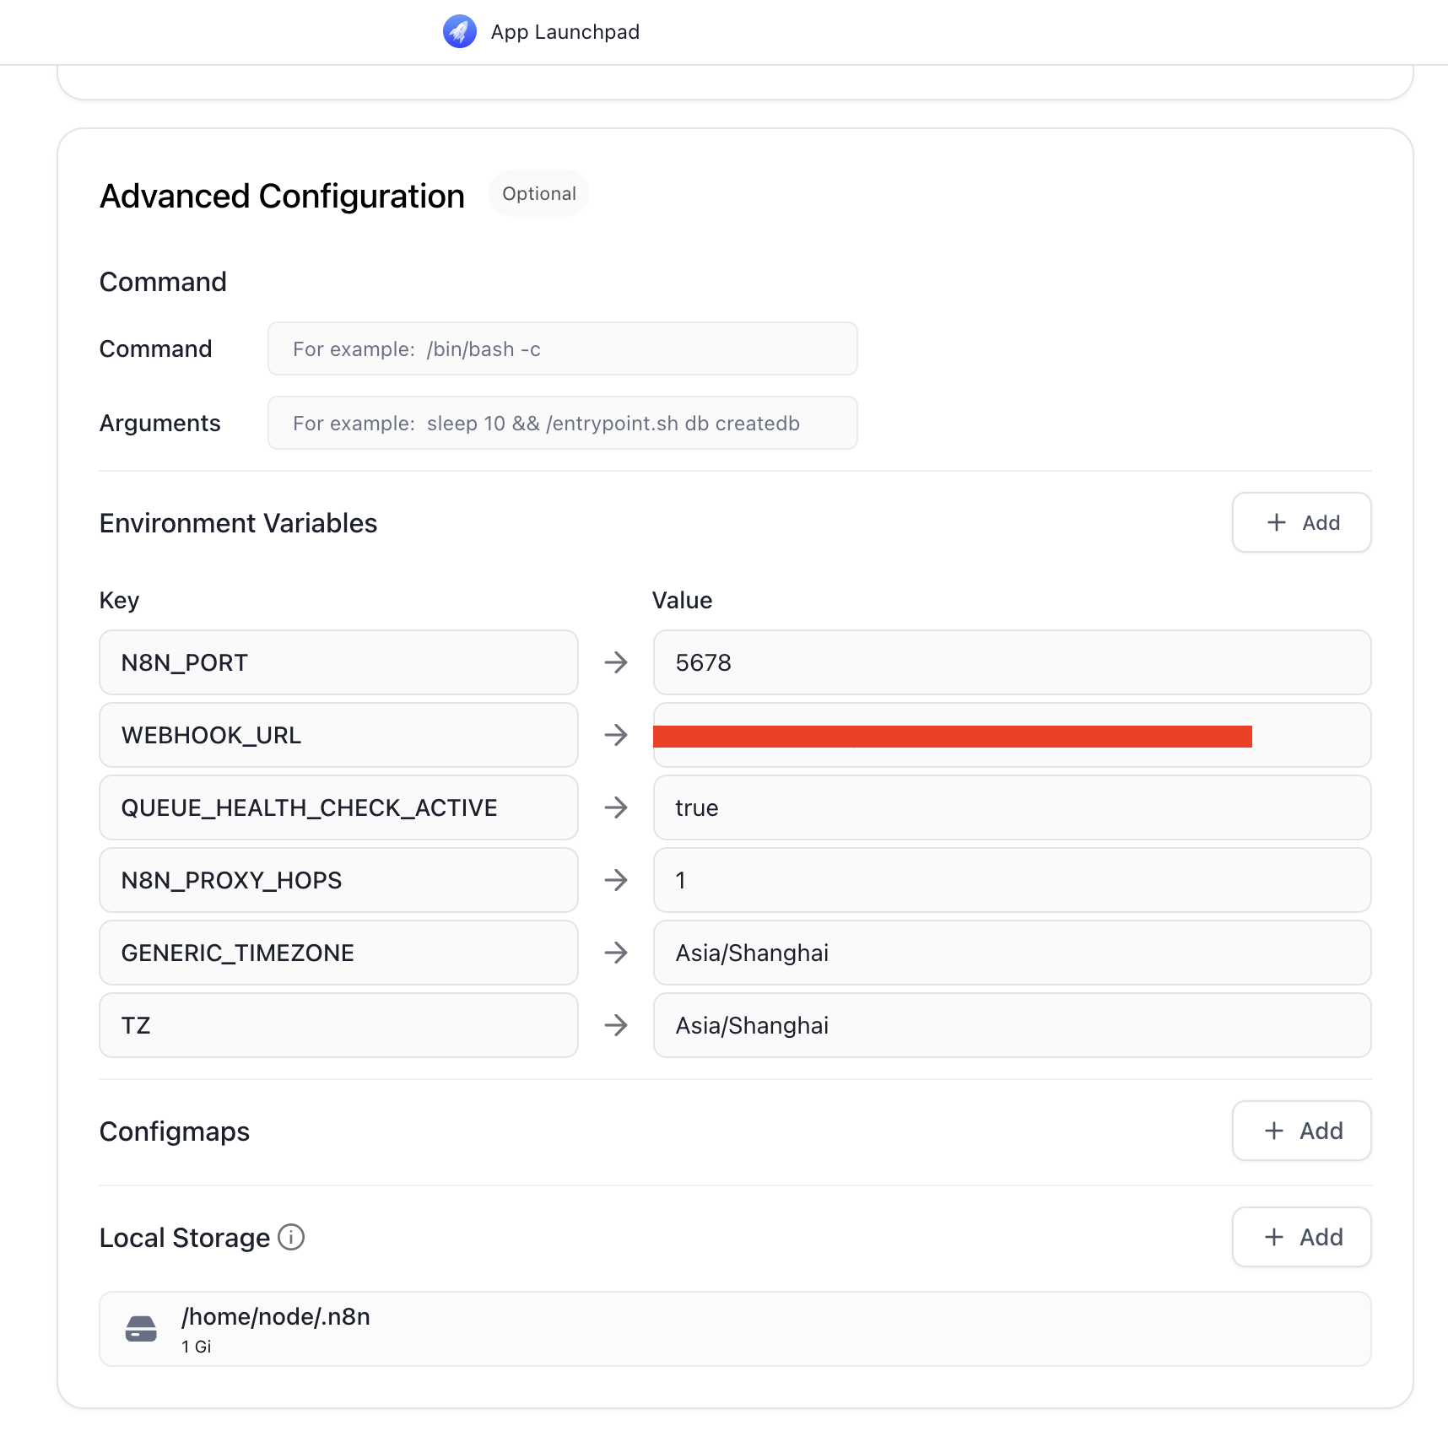Viewport: 1448px width, 1431px height.
Task: Add a Local Storage volume
Action: click(x=1301, y=1237)
